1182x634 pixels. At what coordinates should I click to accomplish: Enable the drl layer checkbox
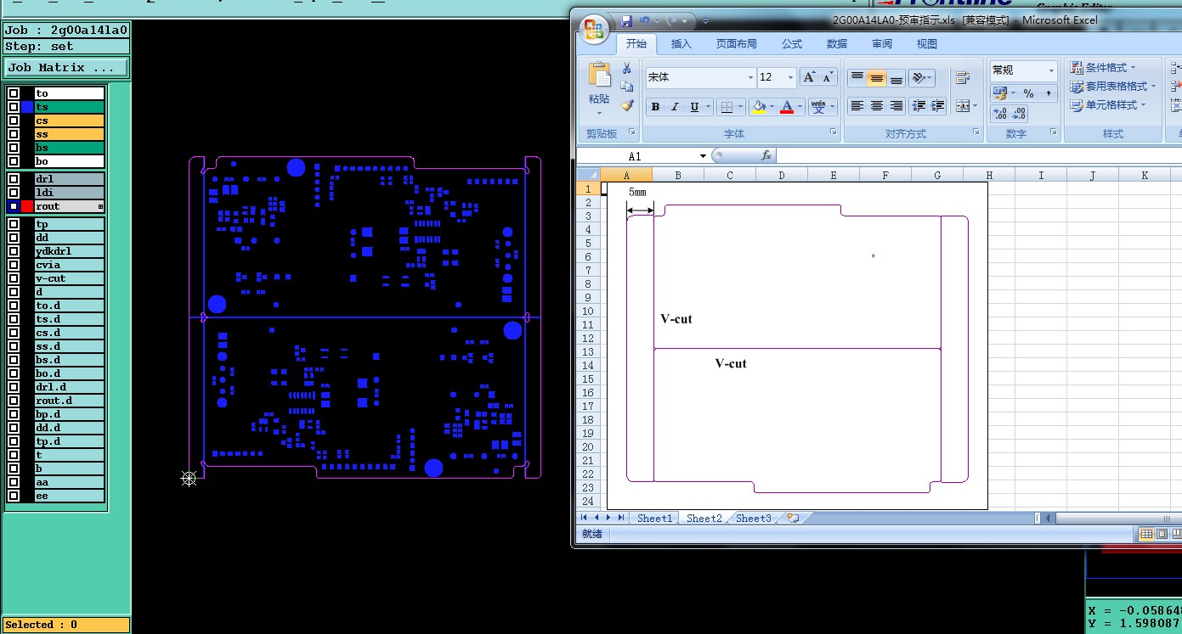(14, 179)
